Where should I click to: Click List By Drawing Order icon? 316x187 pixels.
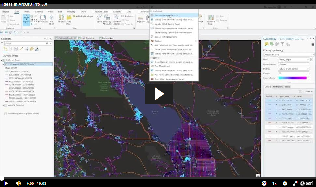click(5, 49)
